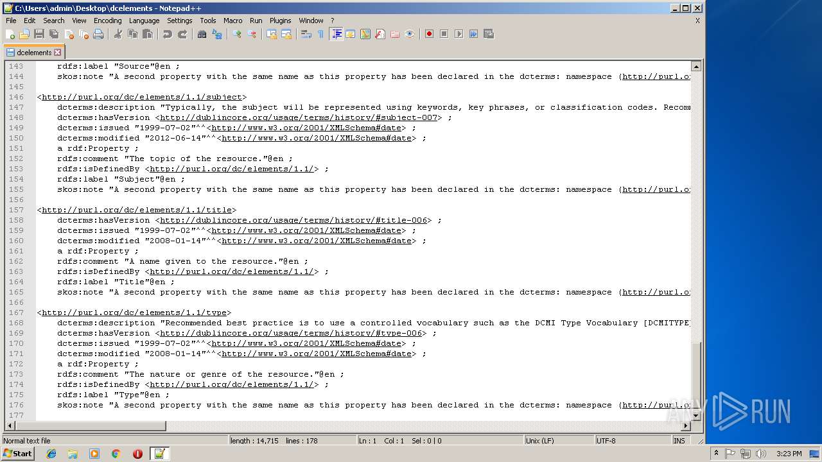Follow the purl.org elements/1.1/subject link
This screenshot has height=462, width=822.
click(x=141, y=97)
